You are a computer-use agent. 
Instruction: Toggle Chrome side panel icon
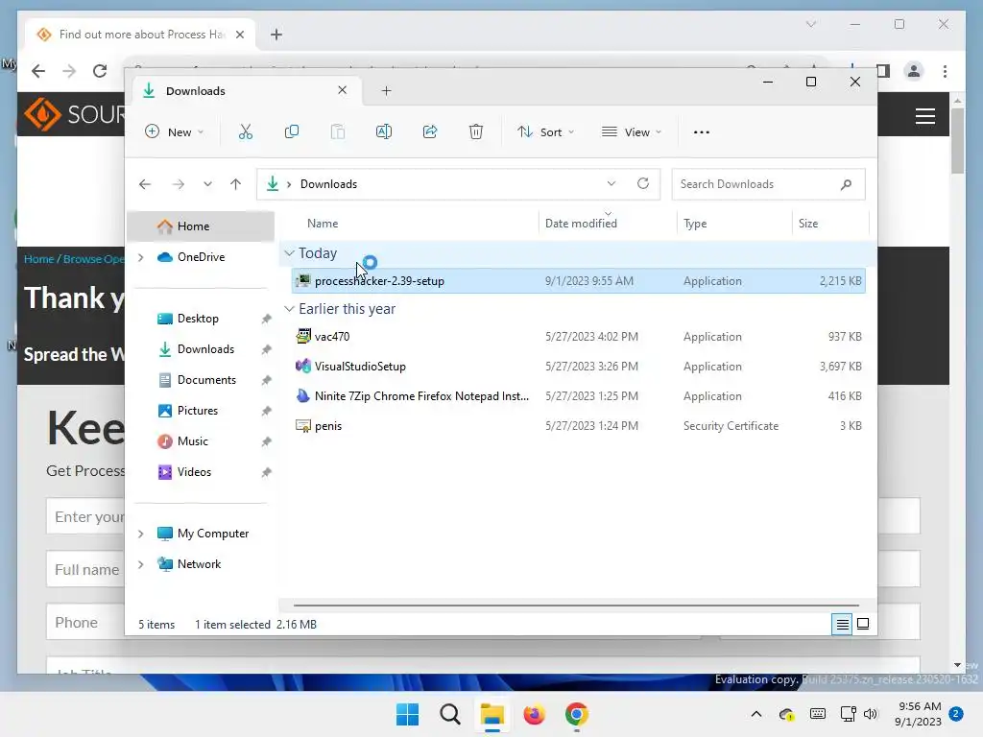(x=883, y=71)
